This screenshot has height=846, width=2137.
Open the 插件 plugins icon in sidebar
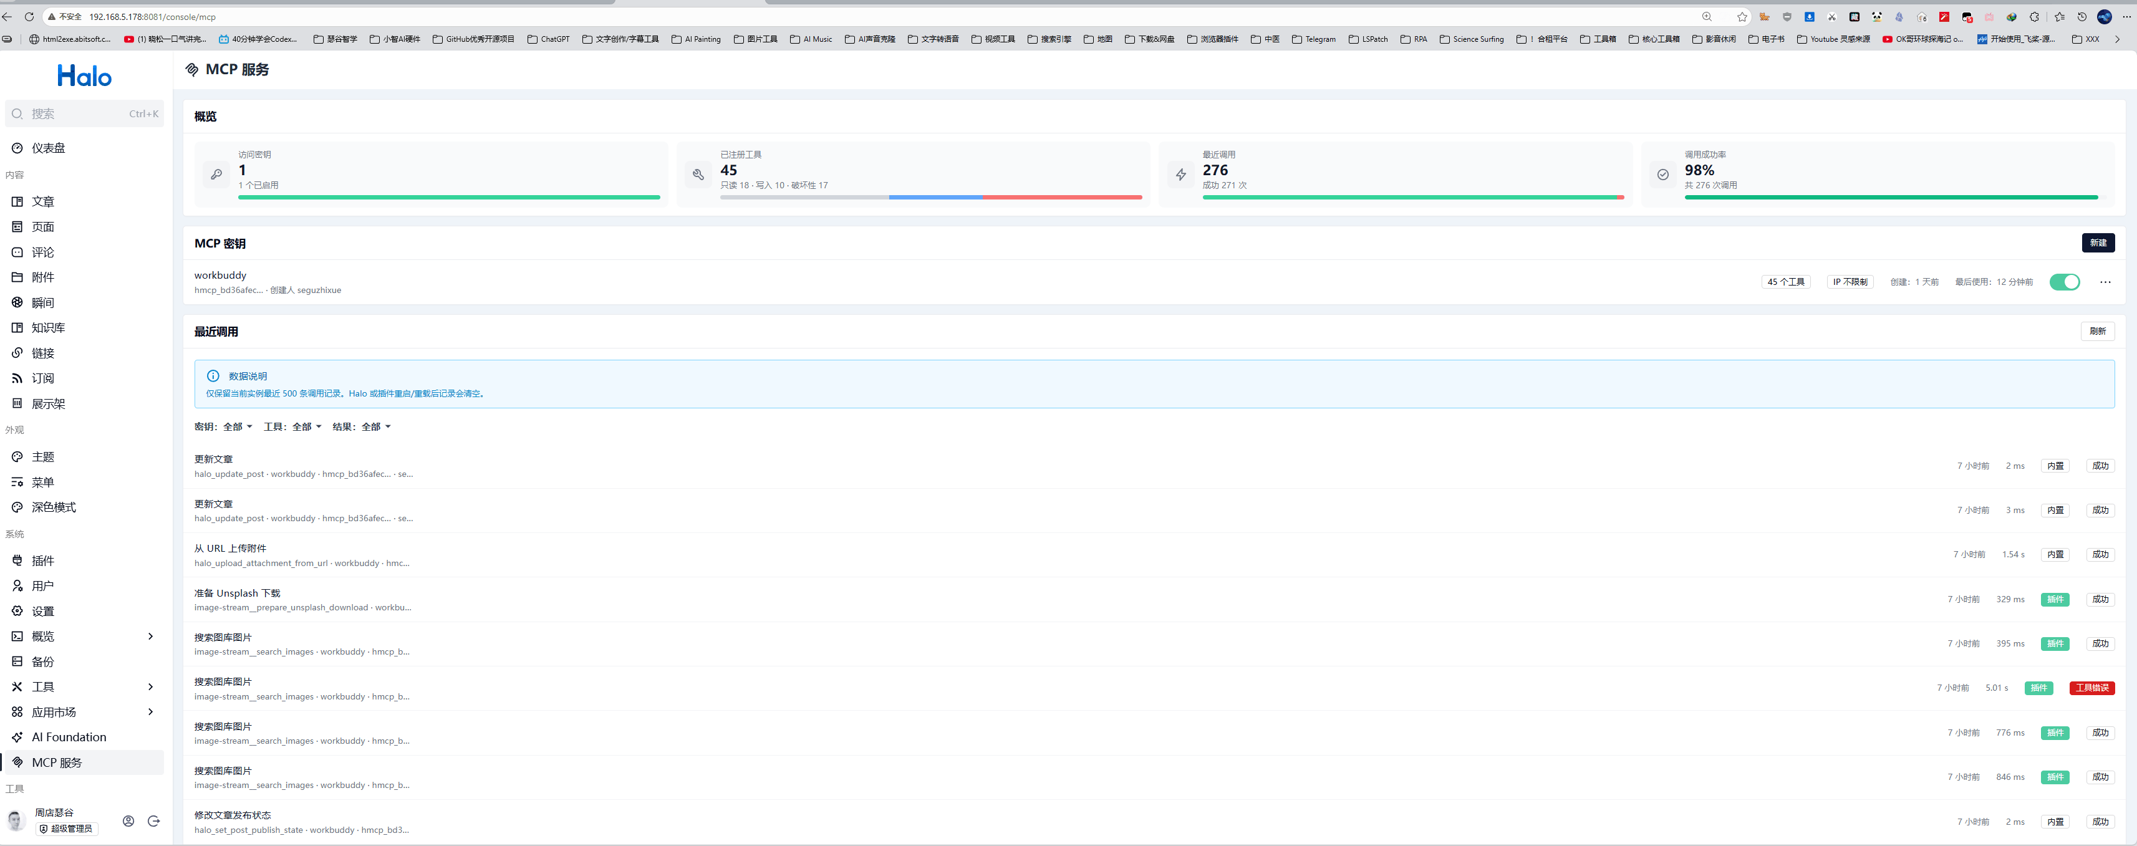(17, 560)
